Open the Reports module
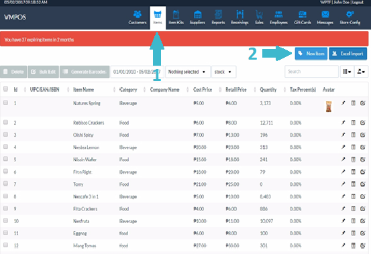Image resolution: width=375 pixels, height=254 pixels. [218, 17]
